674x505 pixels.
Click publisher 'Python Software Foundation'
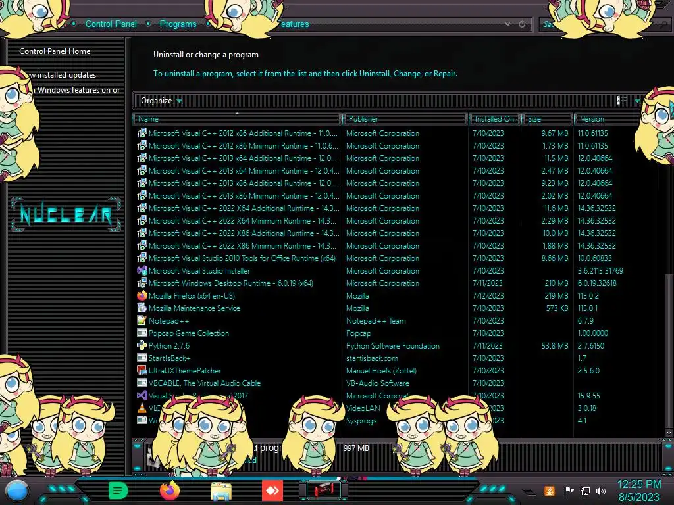pyautogui.click(x=392, y=345)
